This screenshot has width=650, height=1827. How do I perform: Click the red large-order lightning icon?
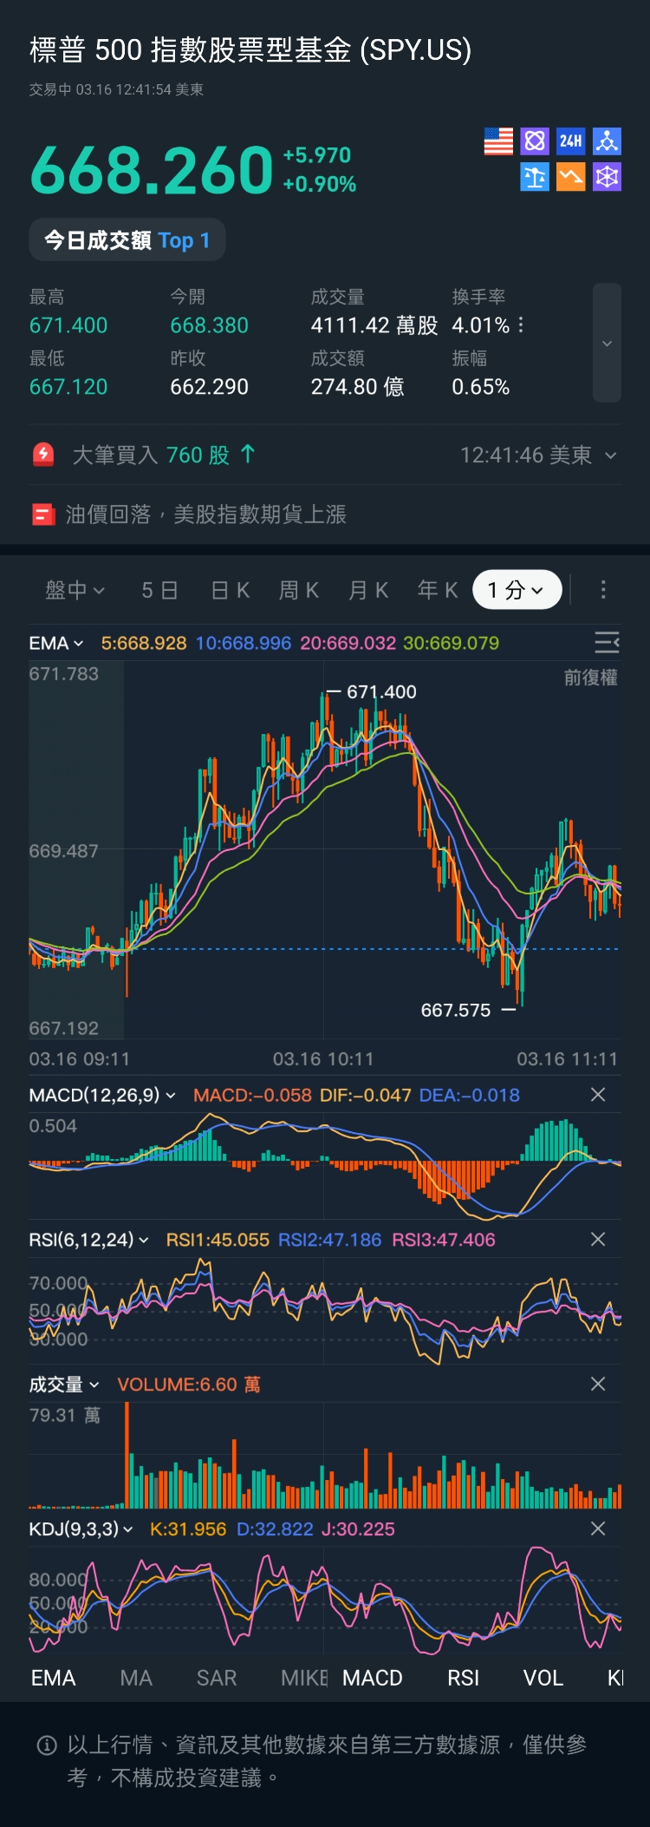(43, 455)
